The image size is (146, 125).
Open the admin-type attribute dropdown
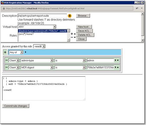(x=37, y=61)
